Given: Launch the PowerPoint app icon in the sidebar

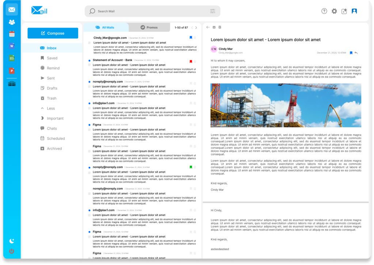Looking at the screenshot, I should coord(12,70).
